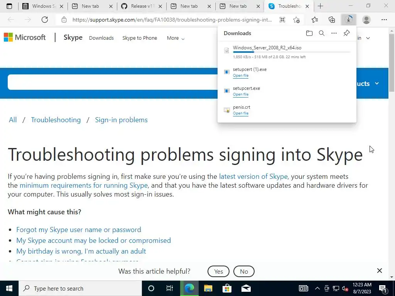This screenshot has width=395, height=296.
Task: Answer No to article helpful
Action: (244, 271)
